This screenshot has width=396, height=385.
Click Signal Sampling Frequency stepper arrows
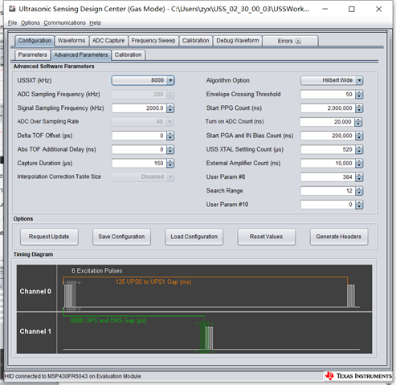[x=170, y=108]
